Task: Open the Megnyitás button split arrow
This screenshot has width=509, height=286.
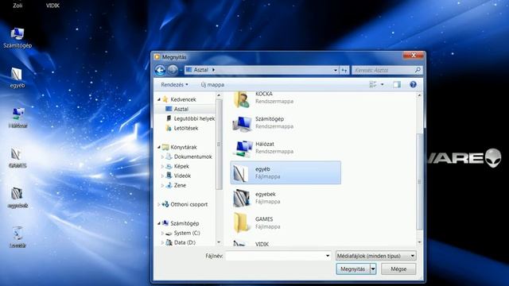Action: pyautogui.click(x=373, y=269)
